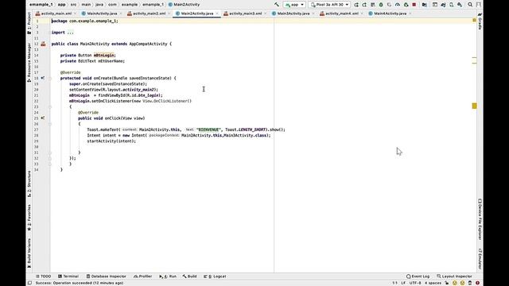
Task: Click the cursor position 1:1 status
Action: point(394,283)
